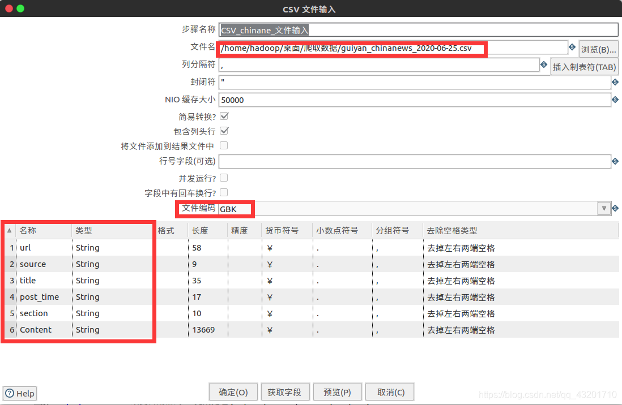Click the 获取字段 button
622x405 pixels.
click(x=284, y=392)
